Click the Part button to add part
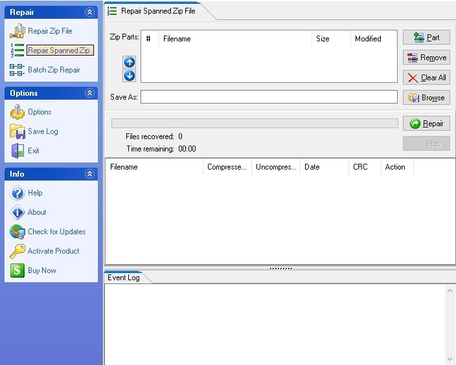This screenshot has width=456, height=365. coord(426,38)
